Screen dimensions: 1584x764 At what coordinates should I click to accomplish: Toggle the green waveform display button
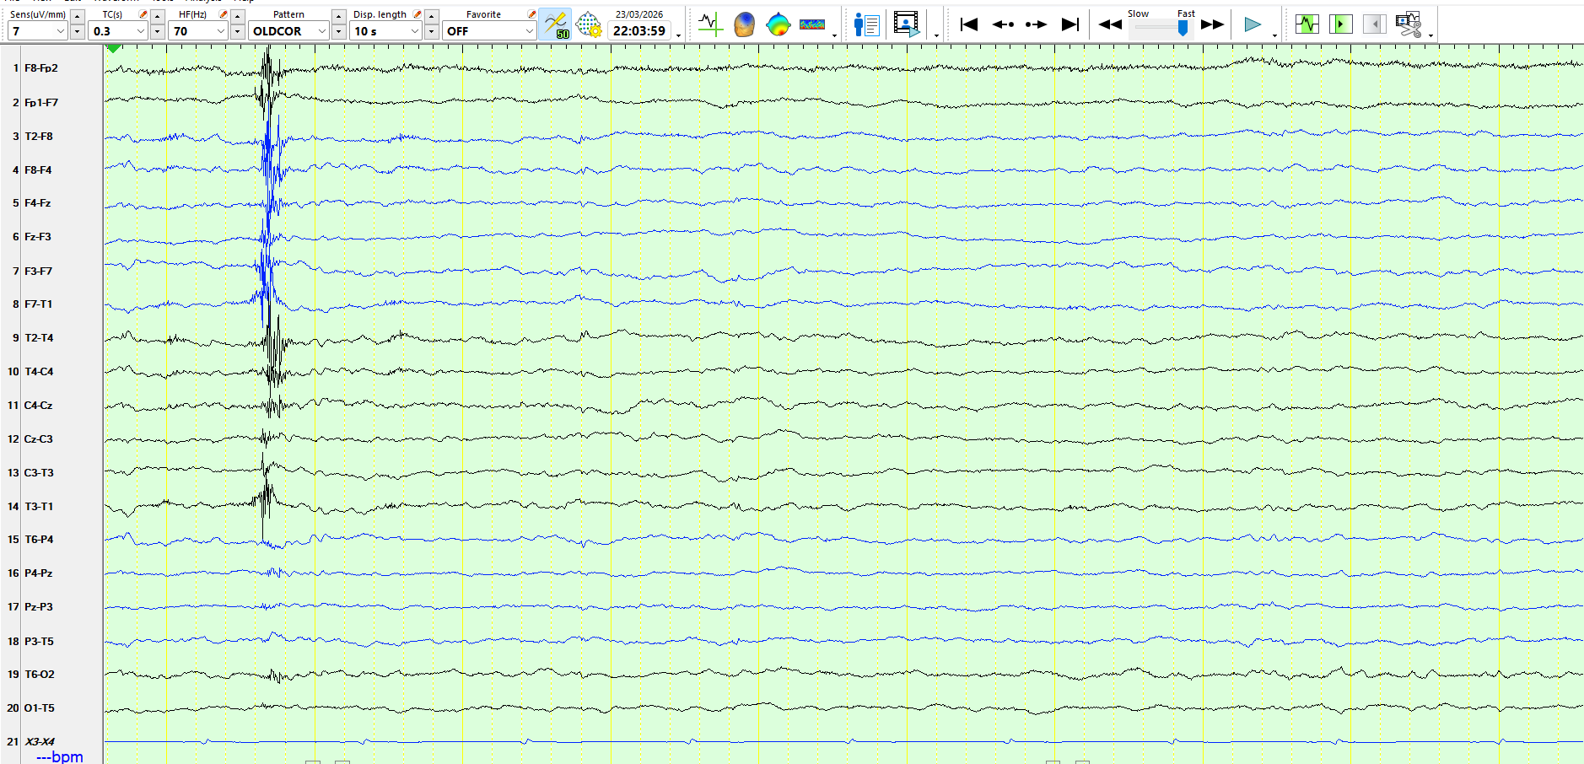click(x=1307, y=24)
